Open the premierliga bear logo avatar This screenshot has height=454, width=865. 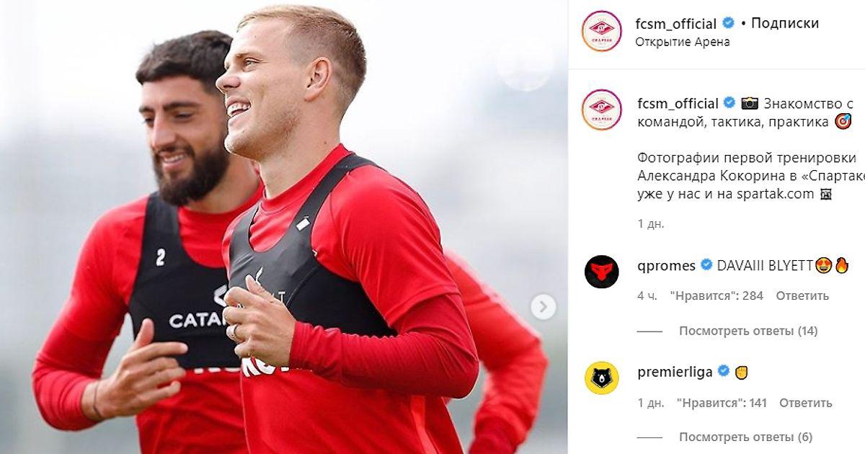point(601,378)
